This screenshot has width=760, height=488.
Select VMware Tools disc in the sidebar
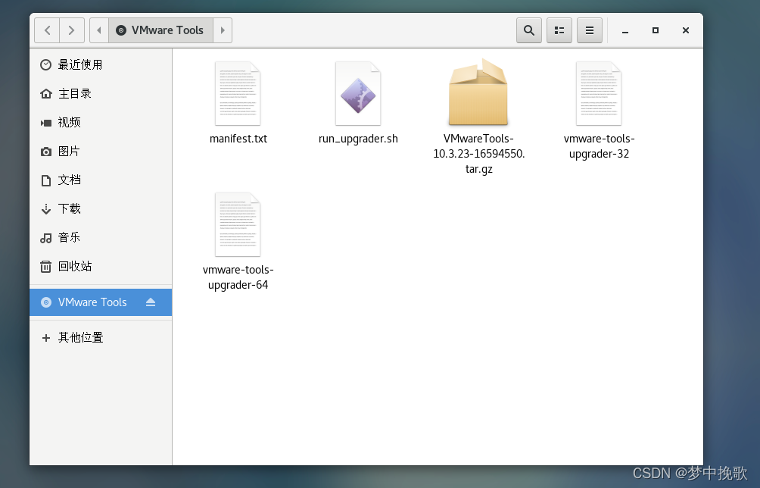click(x=101, y=302)
